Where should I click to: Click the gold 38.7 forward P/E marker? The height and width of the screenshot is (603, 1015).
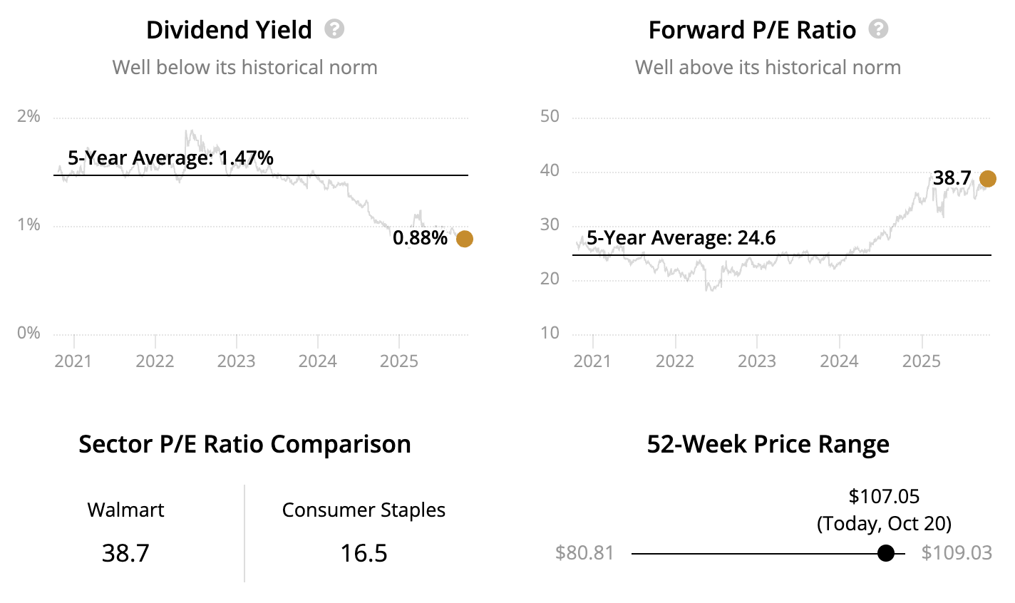coord(987,179)
